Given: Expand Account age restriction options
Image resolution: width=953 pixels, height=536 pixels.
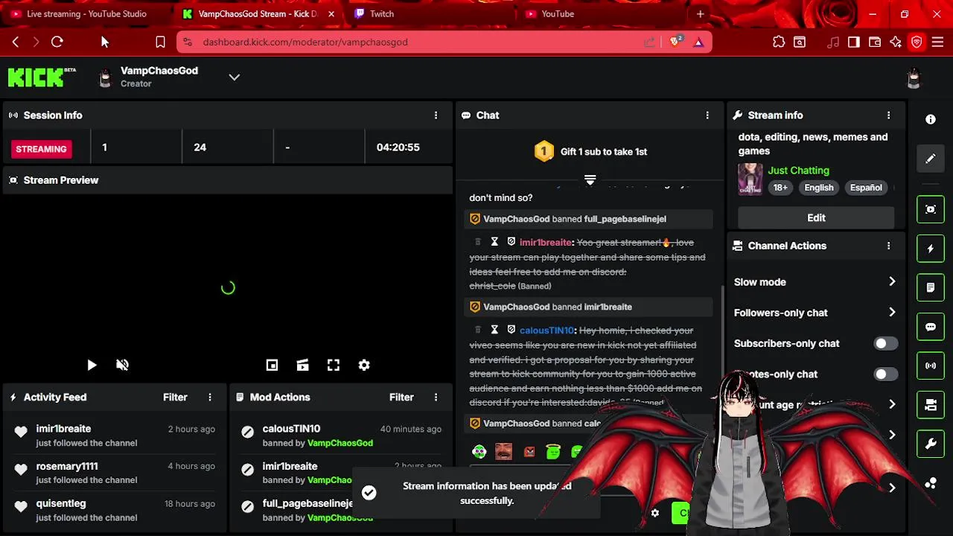Looking at the screenshot, I should (x=892, y=404).
